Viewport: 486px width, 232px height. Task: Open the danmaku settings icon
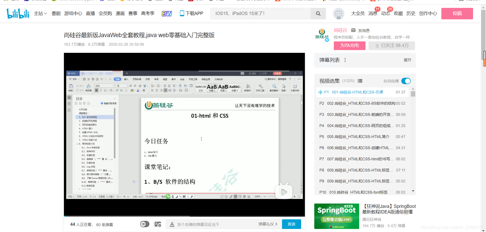158,224
